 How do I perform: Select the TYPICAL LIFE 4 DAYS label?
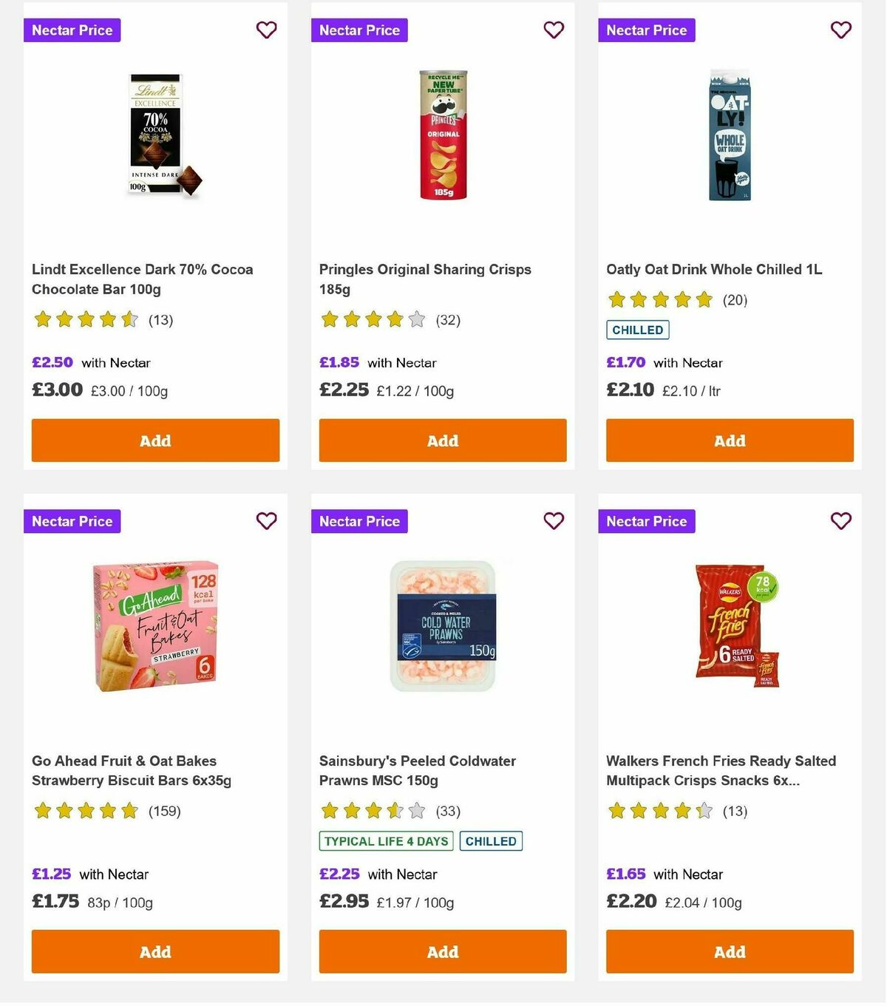(x=385, y=841)
